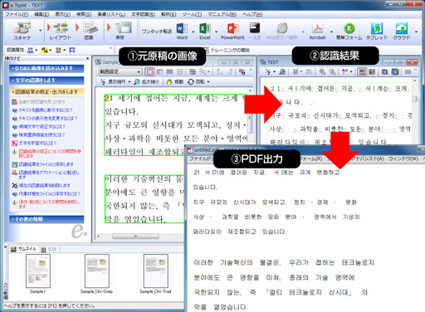Click link 現在の認識結果を削除します
This screenshot has height=312, width=425.
click(44, 185)
